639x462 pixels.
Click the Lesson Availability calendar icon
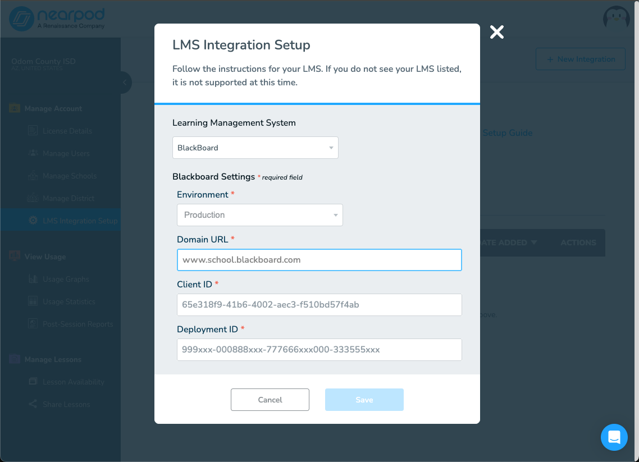pos(33,381)
